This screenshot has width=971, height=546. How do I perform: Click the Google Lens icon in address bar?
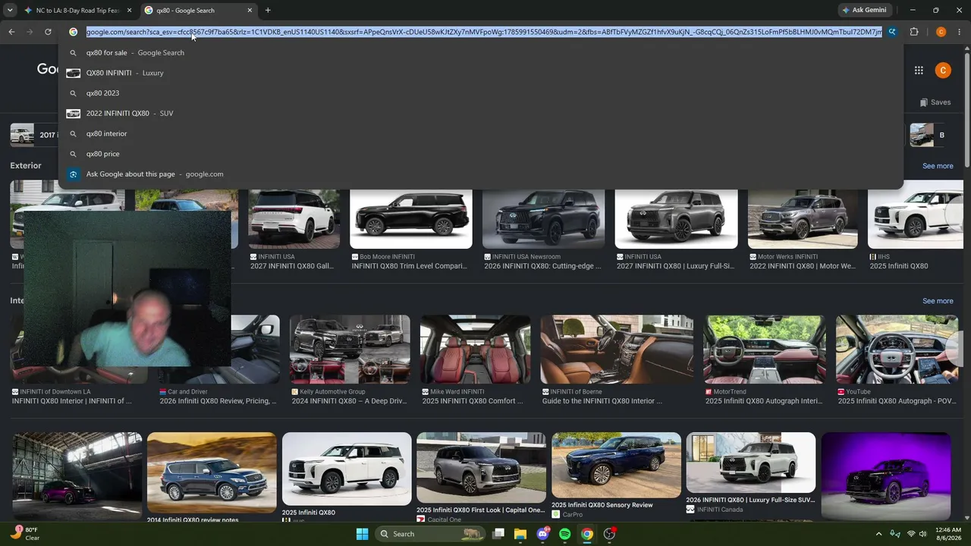coord(892,32)
